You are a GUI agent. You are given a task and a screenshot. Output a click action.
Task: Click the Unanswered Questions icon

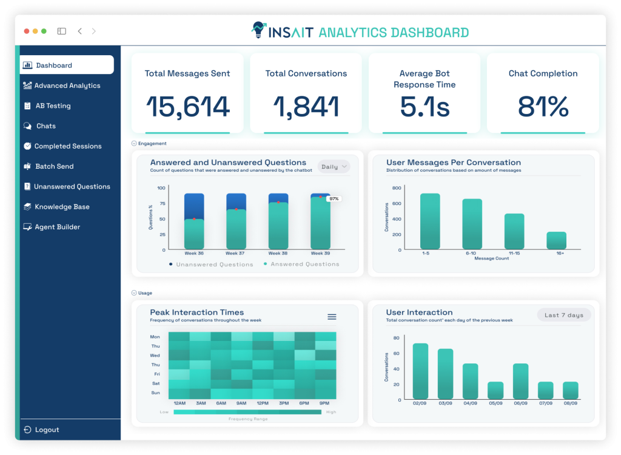click(x=27, y=186)
